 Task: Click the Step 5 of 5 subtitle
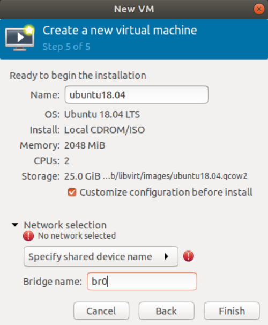(x=66, y=47)
